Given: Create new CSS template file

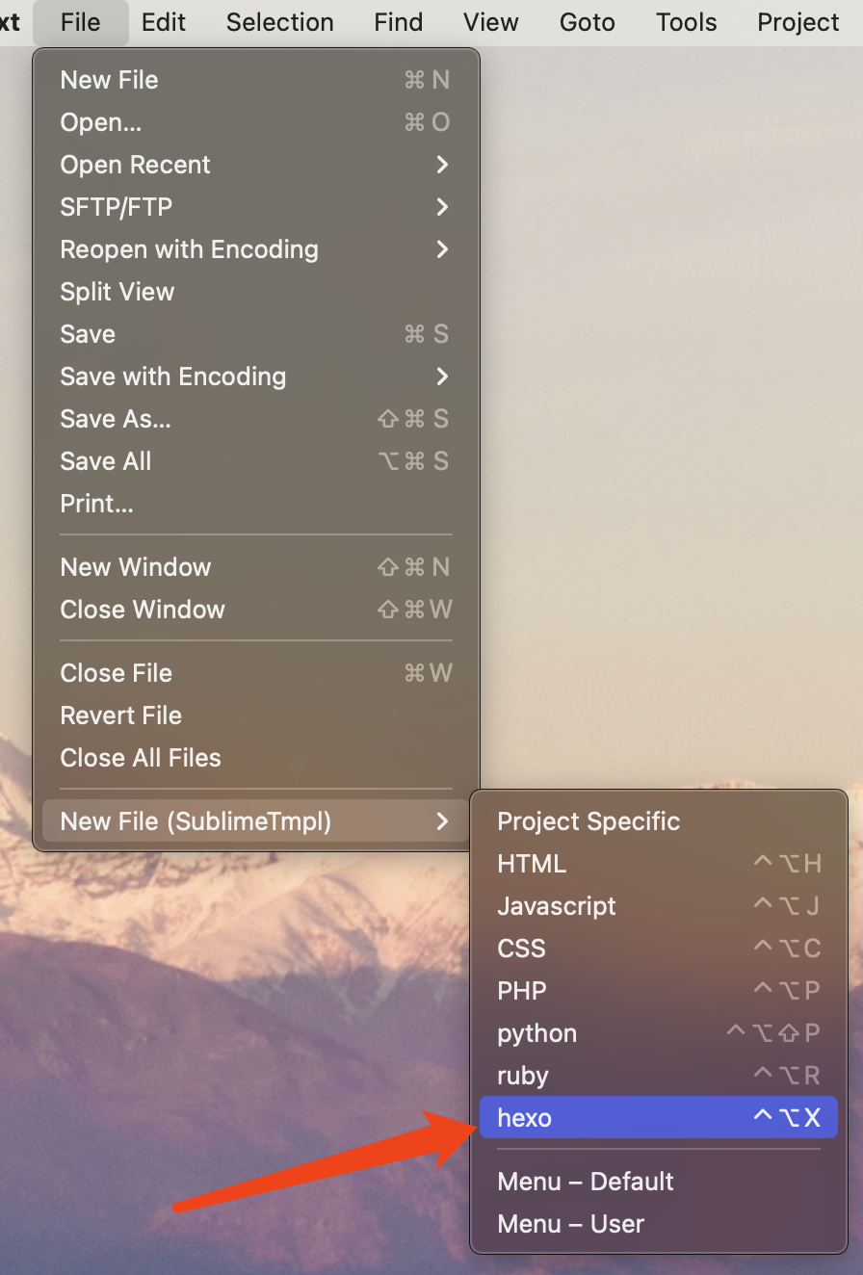Looking at the screenshot, I should (659, 949).
